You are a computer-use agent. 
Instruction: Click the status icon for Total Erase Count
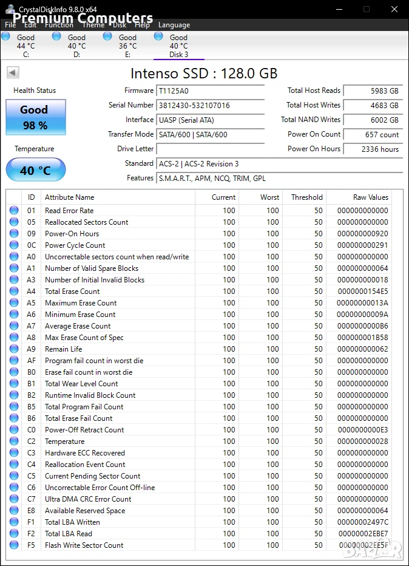click(x=14, y=291)
